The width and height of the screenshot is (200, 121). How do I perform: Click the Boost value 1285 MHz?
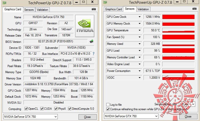click(86, 90)
